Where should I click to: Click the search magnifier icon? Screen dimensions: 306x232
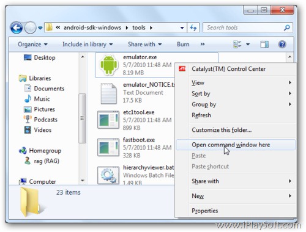coord(287,27)
